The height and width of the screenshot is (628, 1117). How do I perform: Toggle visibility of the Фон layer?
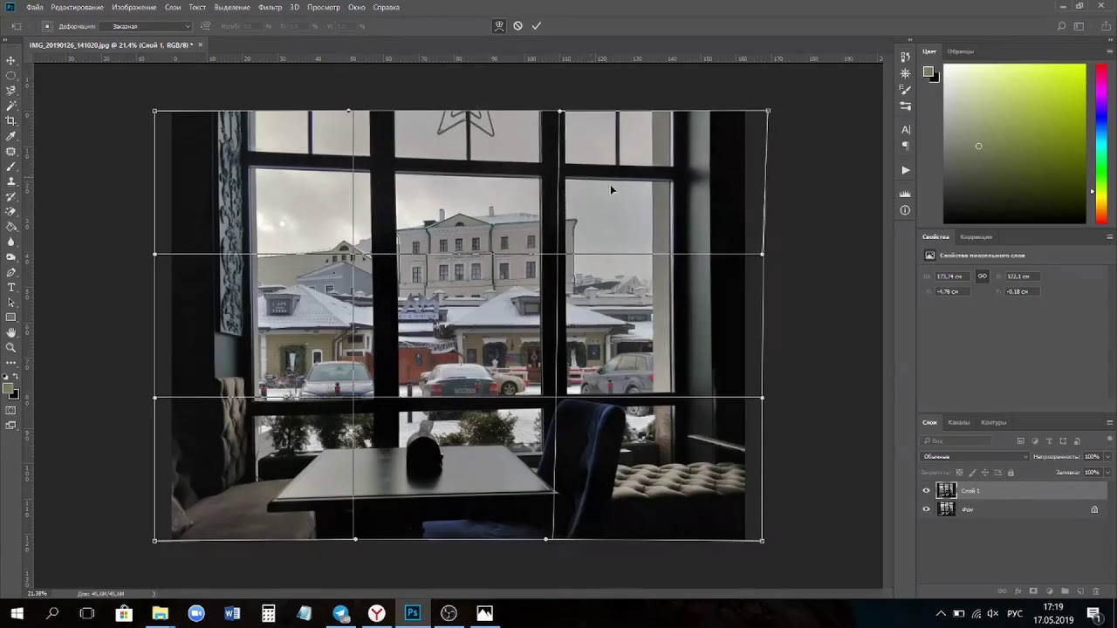pos(927,509)
